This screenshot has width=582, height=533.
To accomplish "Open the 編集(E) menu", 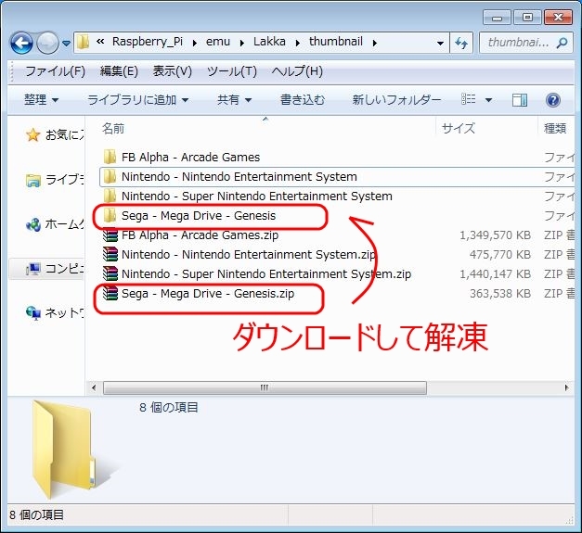I will [119, 71].
